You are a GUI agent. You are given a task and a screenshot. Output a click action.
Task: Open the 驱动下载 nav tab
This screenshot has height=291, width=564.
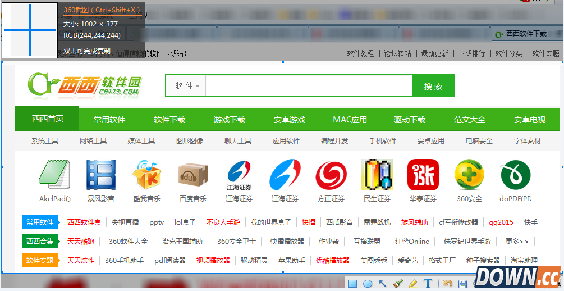click(410, 120)
